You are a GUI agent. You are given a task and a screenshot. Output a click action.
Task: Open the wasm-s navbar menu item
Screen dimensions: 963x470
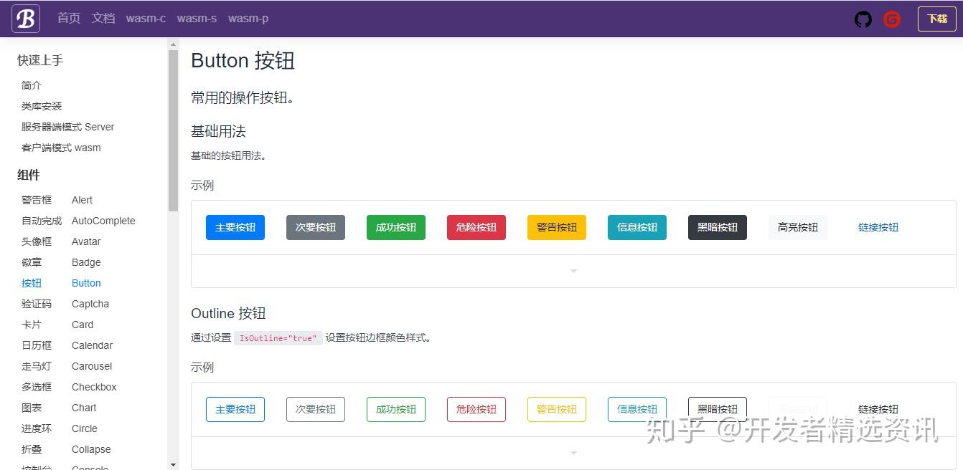tap(196, 18)
